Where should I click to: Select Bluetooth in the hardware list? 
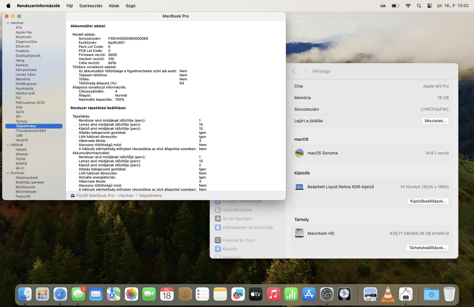tap(23, 37)
